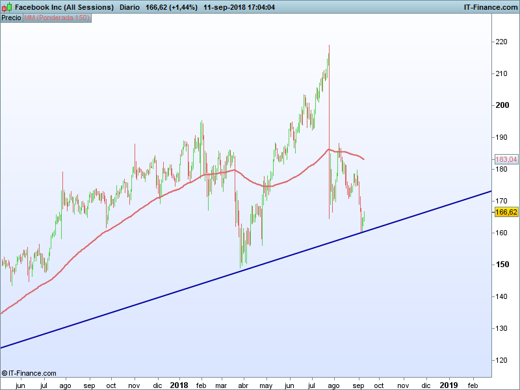Image resolution: width=520 pixels, height=390 pixels.
Task: Click the IT-Finance.com label in header
Action: [x=491, y=7]
